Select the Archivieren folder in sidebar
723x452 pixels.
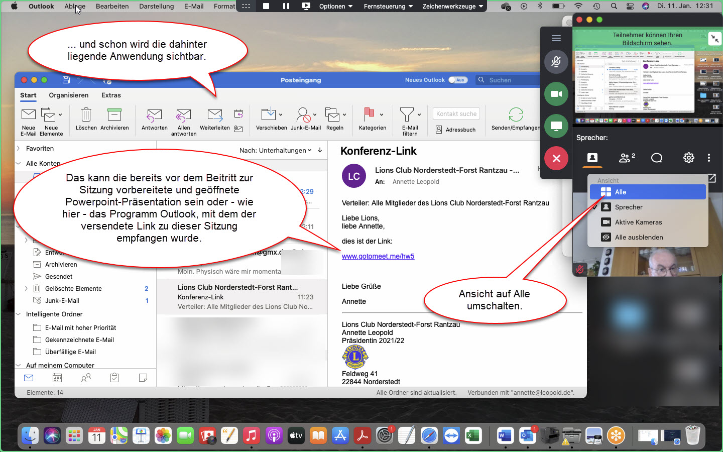pos(61,264)
